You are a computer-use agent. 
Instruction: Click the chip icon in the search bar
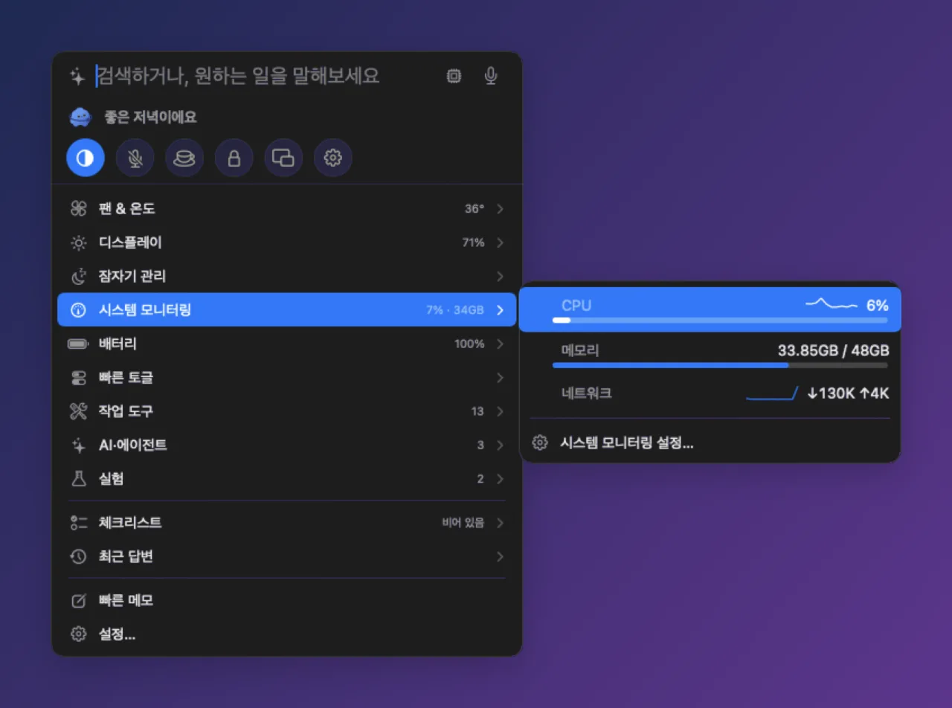(453, 76)
